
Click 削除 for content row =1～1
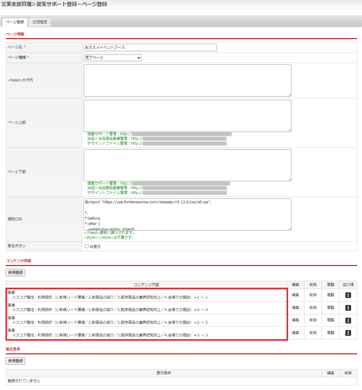click(313, 295)
